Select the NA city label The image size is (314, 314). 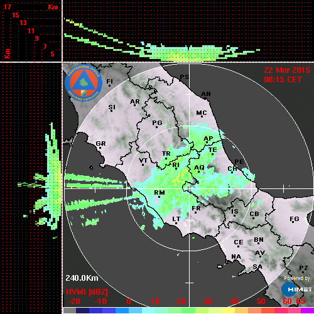click(236, 256)
